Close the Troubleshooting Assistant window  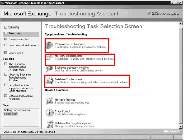pyautogui.click(x=180, y=3)
